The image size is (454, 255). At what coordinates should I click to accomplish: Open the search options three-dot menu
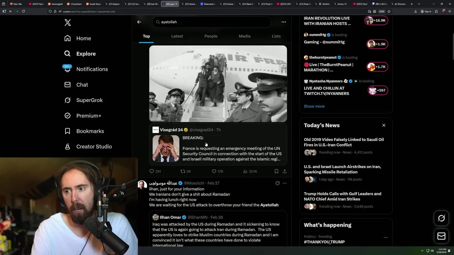(x=284, y=22)
